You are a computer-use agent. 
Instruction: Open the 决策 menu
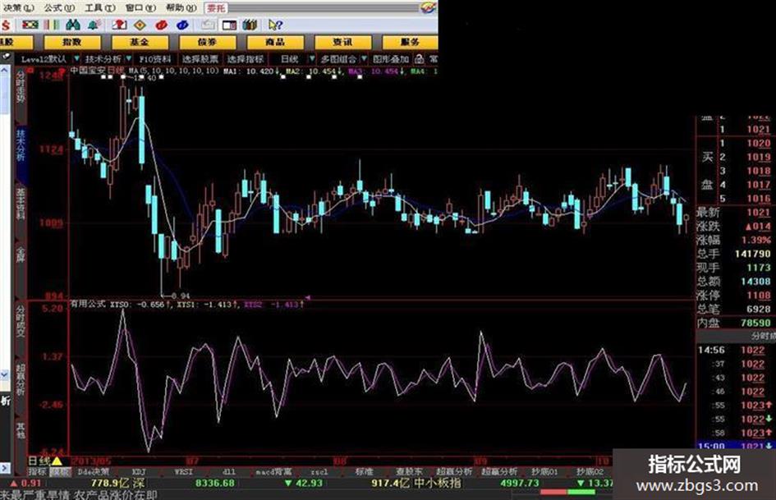[19, 7]
